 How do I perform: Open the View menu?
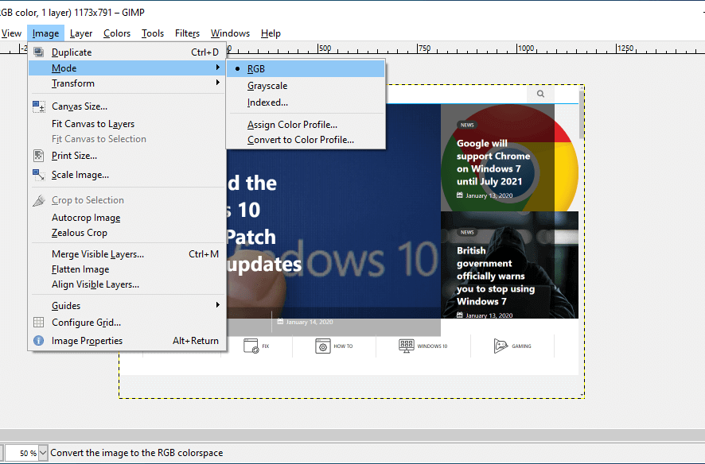coord(11,33)
